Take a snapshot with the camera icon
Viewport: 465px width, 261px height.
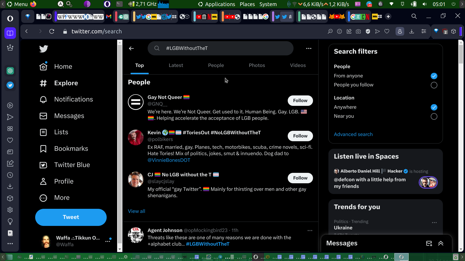click(x=358, y=31)
